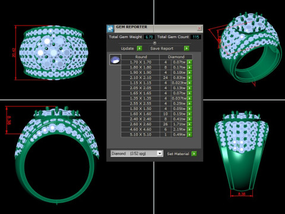285x214 pixels.
Task: Select the 5.10 X 5.10 size cell
Action: click(x=141, y=134)
